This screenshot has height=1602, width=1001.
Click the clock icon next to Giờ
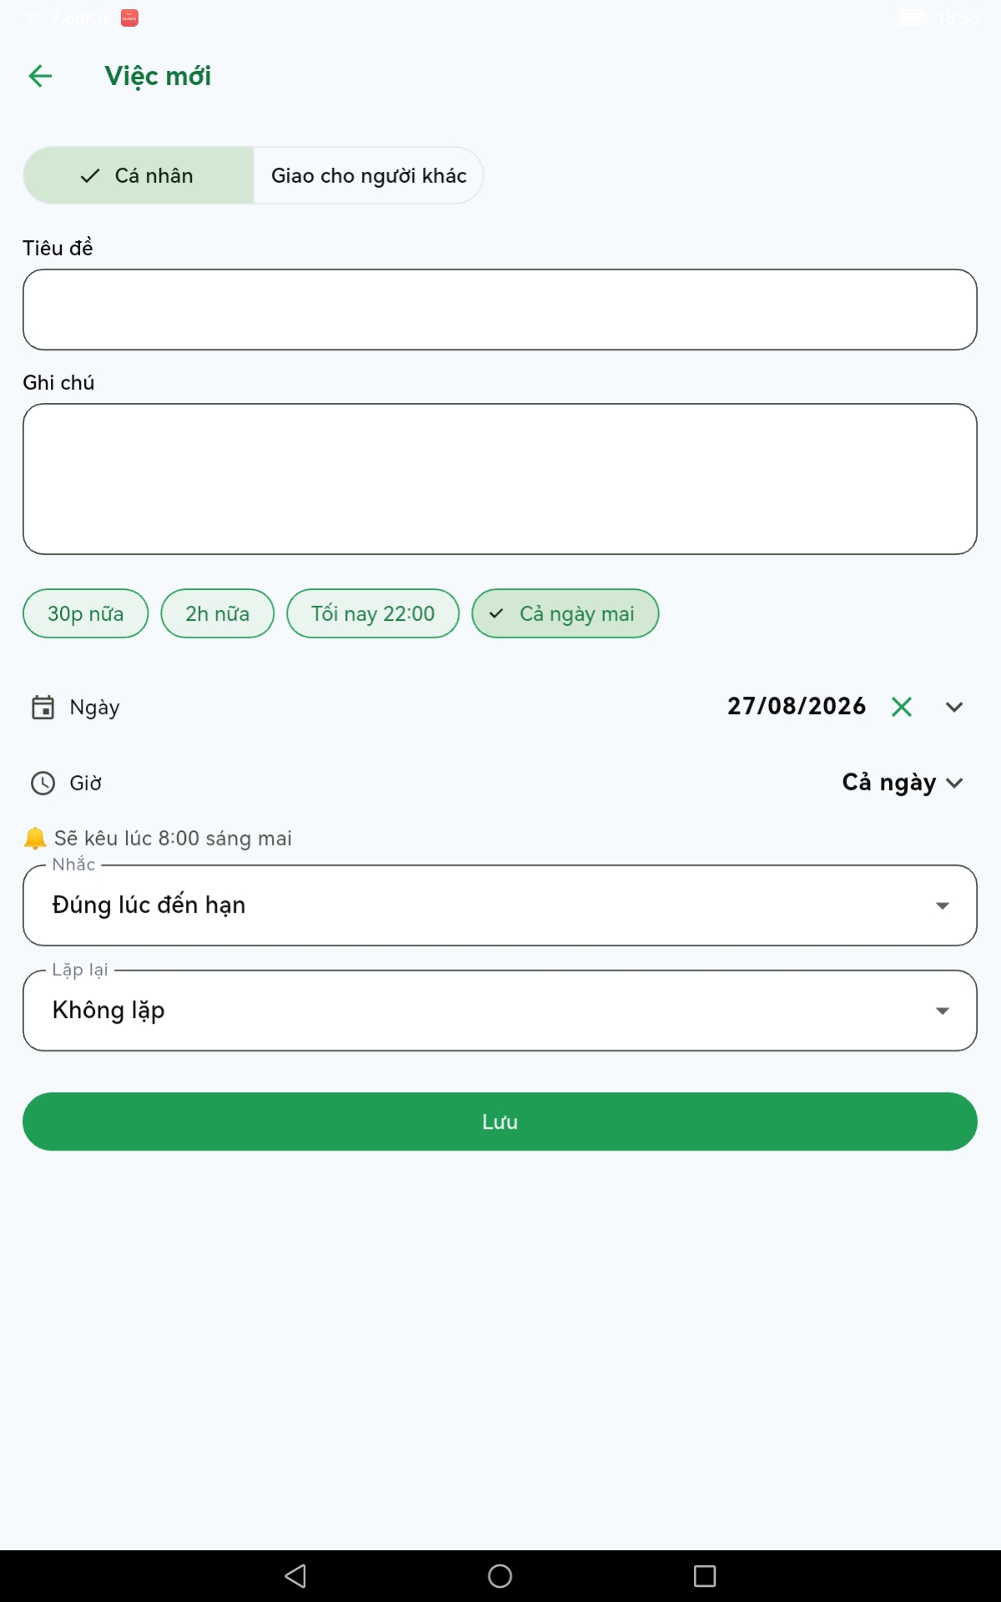tap(43, 783)
